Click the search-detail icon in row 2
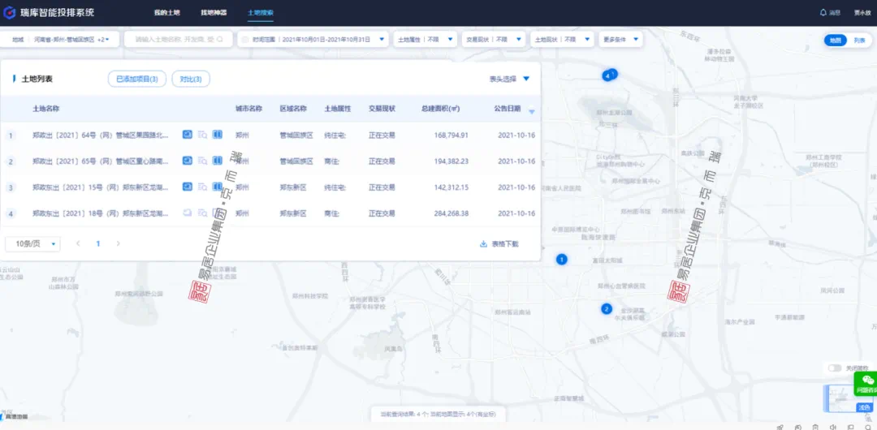Viewport: 877px width, 430px height. tap(202, 161)
